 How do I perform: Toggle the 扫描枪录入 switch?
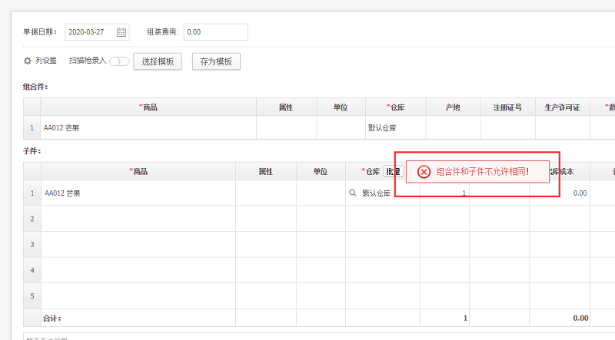tap(119, 61)
